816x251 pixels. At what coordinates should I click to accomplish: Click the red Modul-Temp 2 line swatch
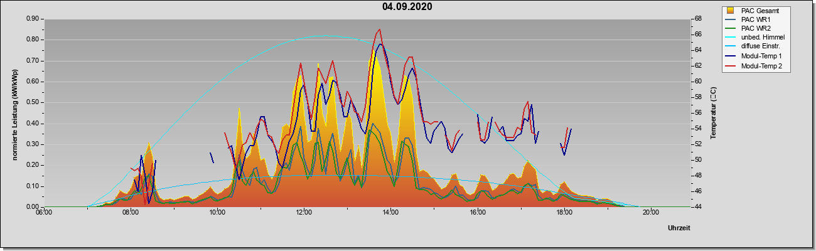click(731, 66)
